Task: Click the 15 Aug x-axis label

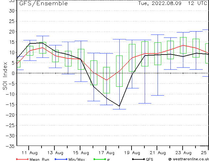Action: click(81, 153)
